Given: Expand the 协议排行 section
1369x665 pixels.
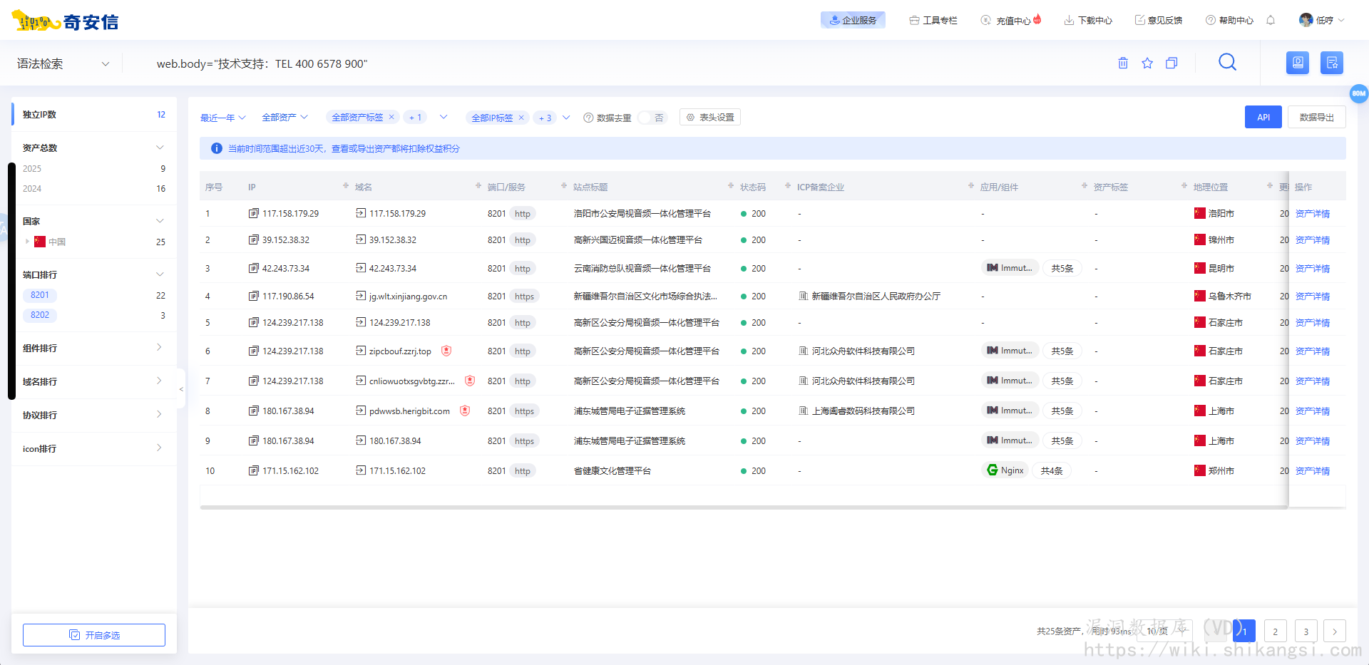Looking at the screenshot, I should tap(159, 414).
